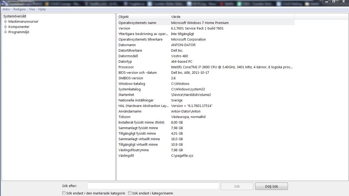Click the value \Device\HarddiskVolume2
Image resolution: width=349 pixels, height=196 pixels.
(x=191, y=95)
